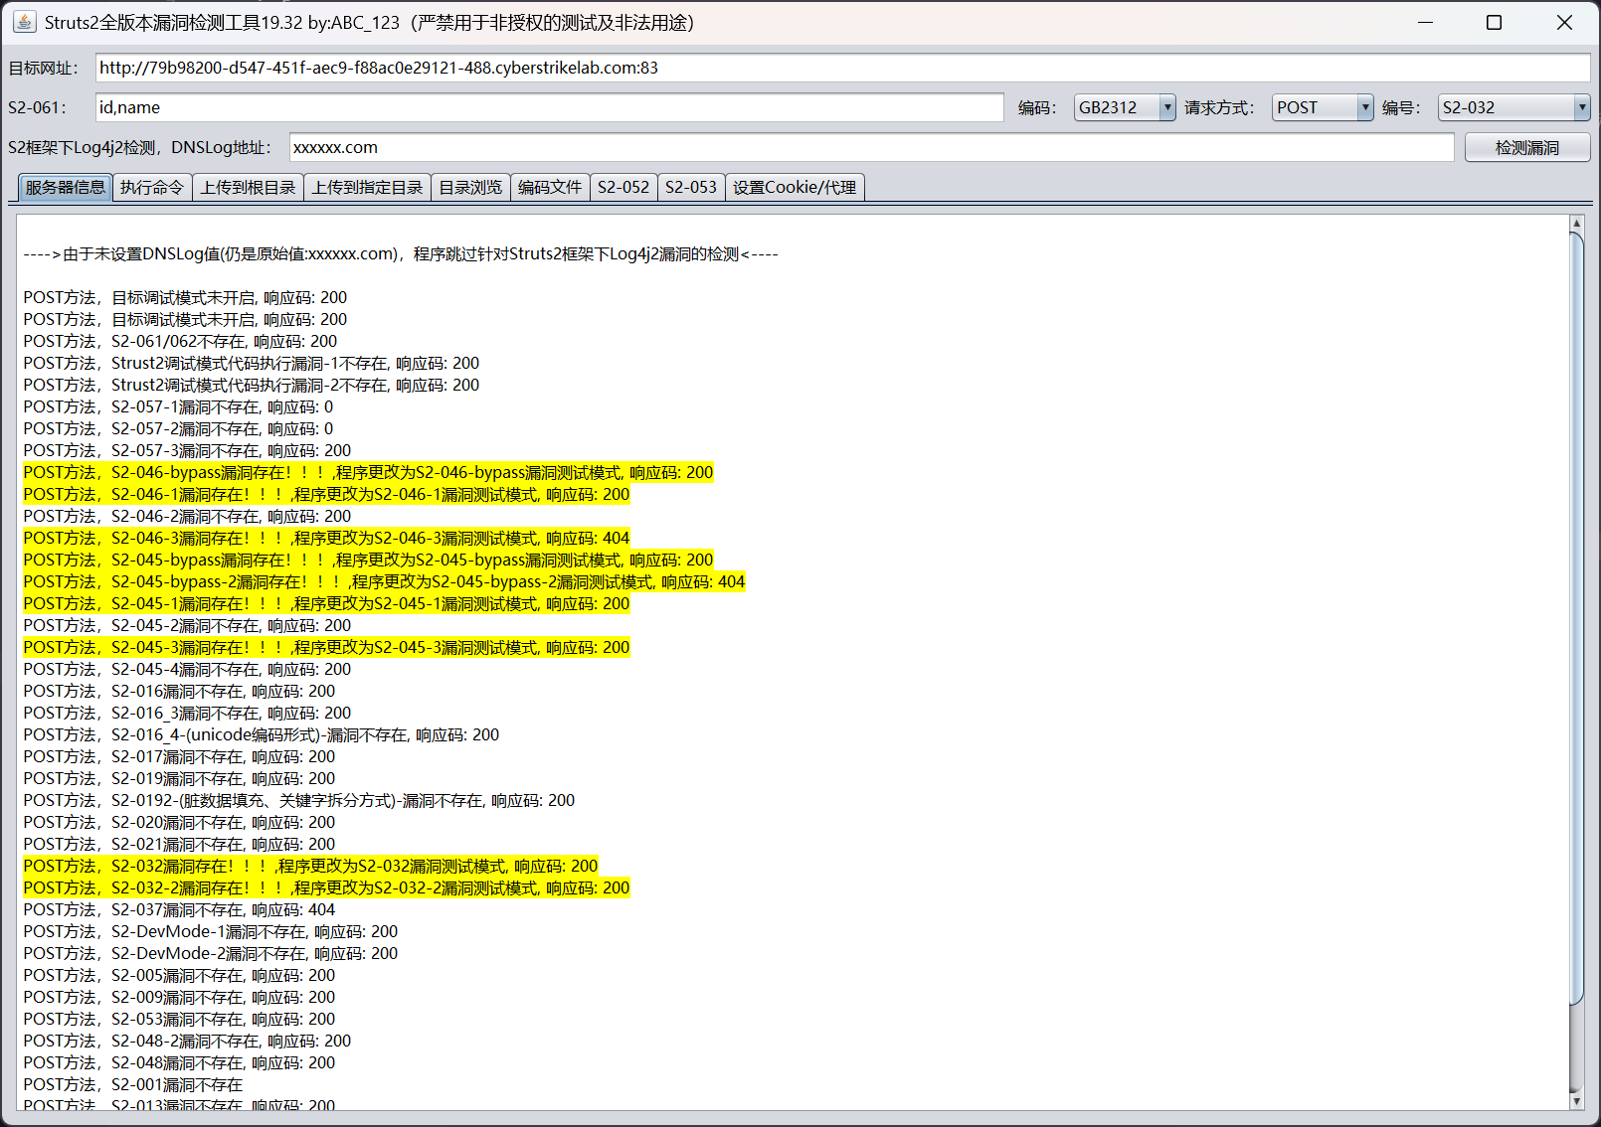Click the 检测漏洞 button

[x=1526, y=148]
